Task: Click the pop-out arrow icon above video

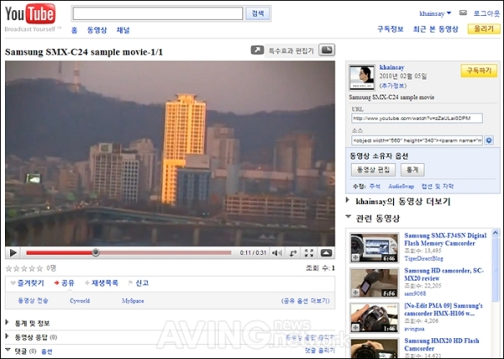Action: 257,50
